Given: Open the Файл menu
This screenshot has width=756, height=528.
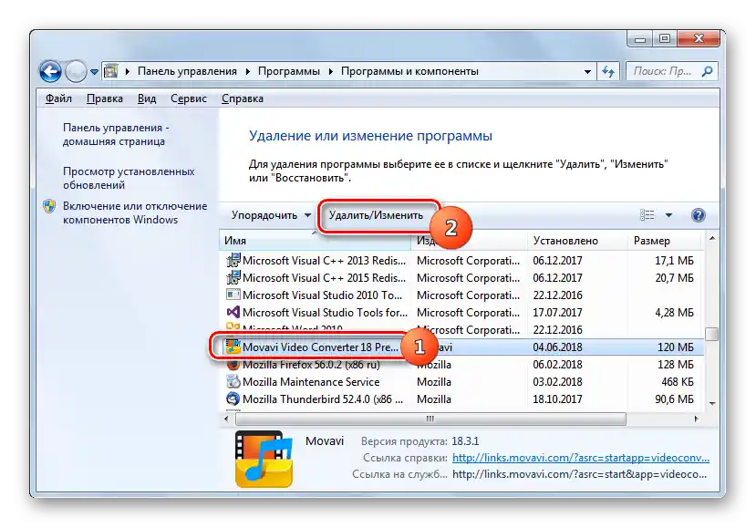Looking at the screenshot, I should click(58, 98).
